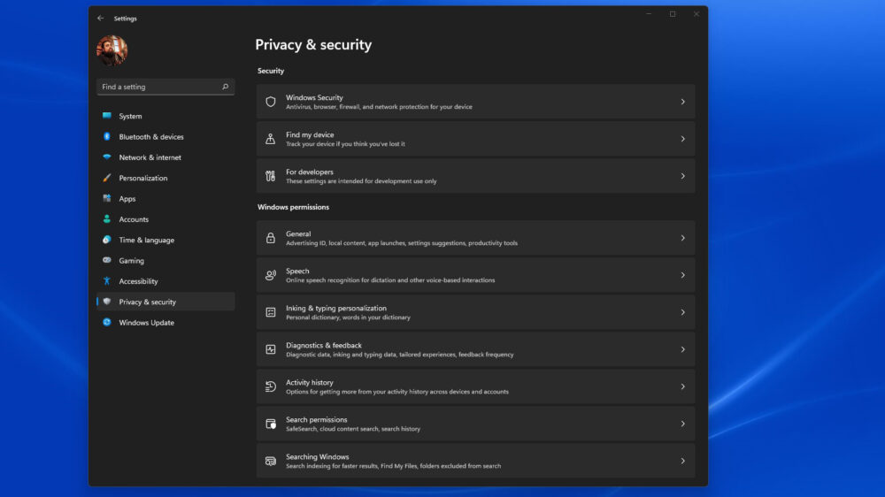Viewport: 885px width, 497px height.
Task: Open Search permissions title
Action: tap(316, 420)
